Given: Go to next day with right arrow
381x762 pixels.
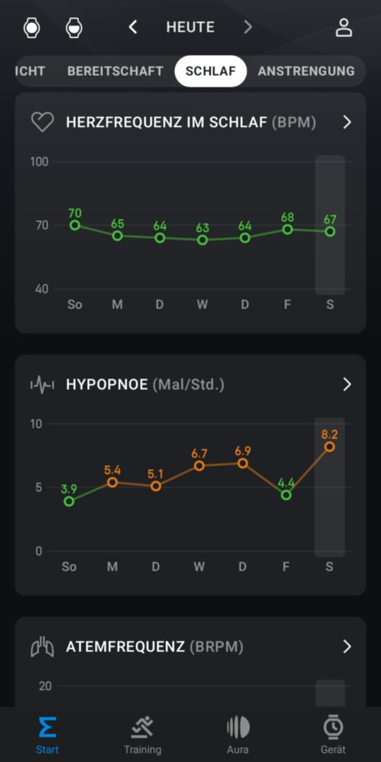Looking at the screenshot, I should tap(248, 27).
